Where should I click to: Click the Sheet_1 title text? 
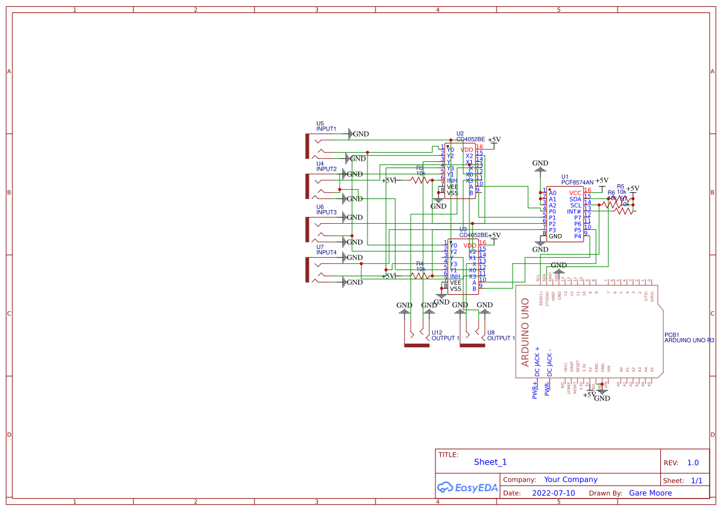490,462
